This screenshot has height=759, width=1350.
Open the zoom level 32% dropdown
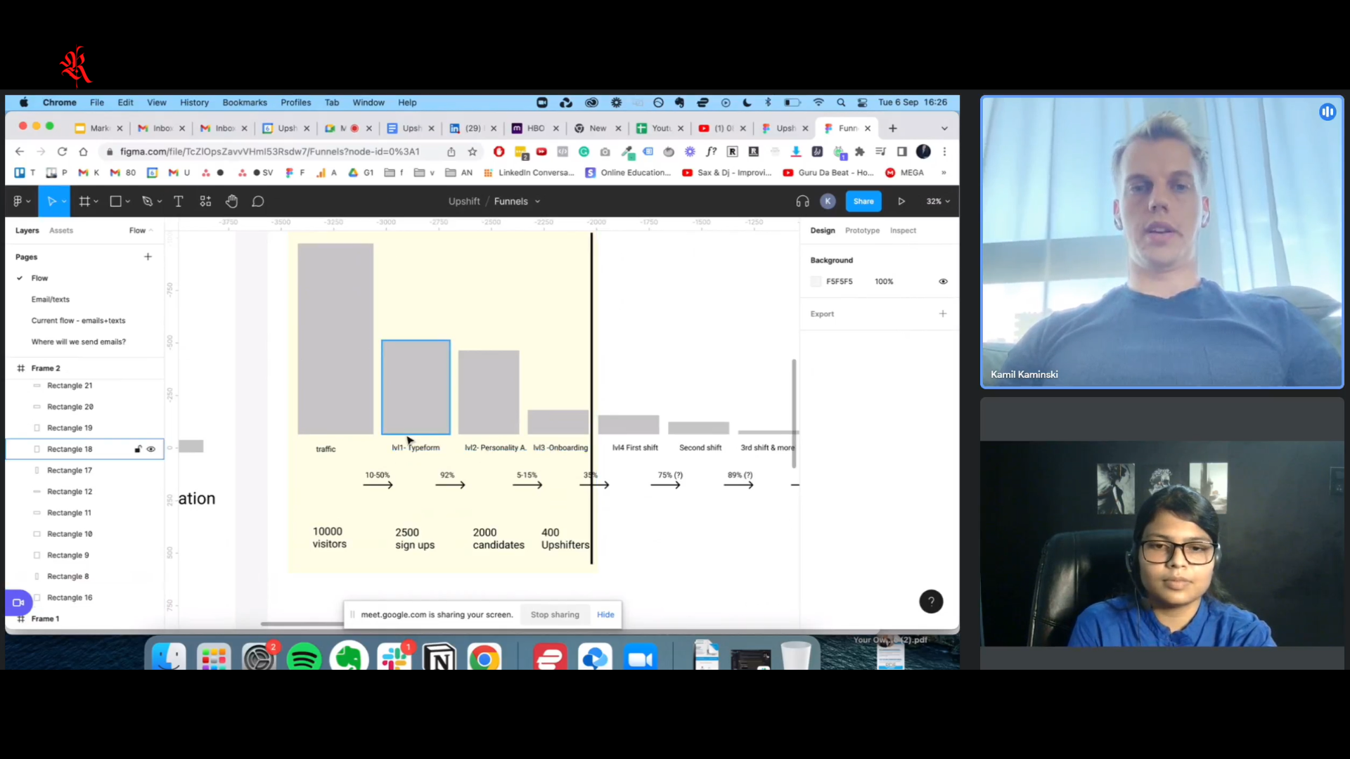coord(938,202)
